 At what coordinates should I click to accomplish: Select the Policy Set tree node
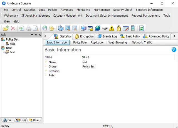(12, 39)
